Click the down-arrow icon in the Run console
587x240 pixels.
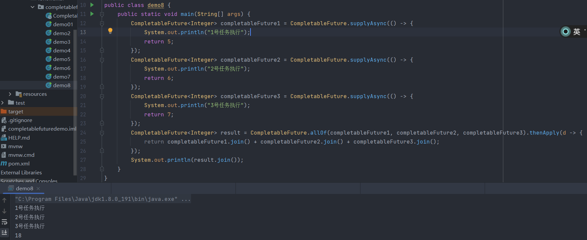tap(4, 211)
